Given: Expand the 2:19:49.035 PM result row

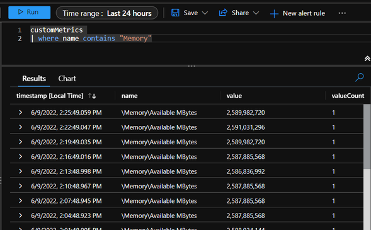Looking at the screenshot, I should [x=20, y=142].
